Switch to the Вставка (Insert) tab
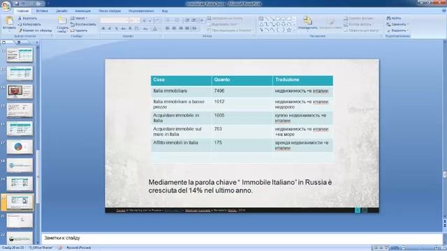The image size is (447, 251). pos(42,11)
